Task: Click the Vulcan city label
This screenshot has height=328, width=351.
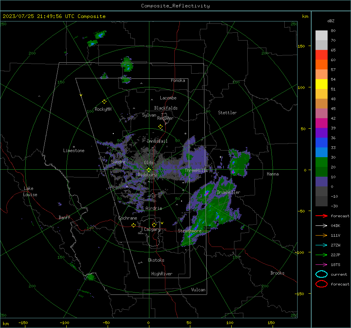Action: [198, 290]
